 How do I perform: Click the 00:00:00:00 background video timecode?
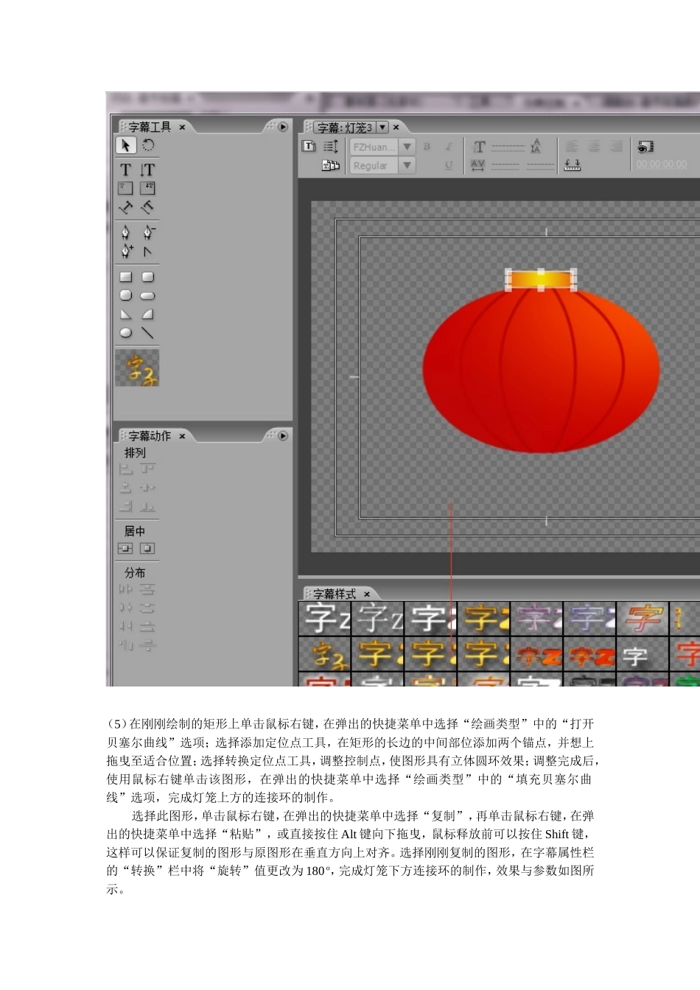click(662, 164)
